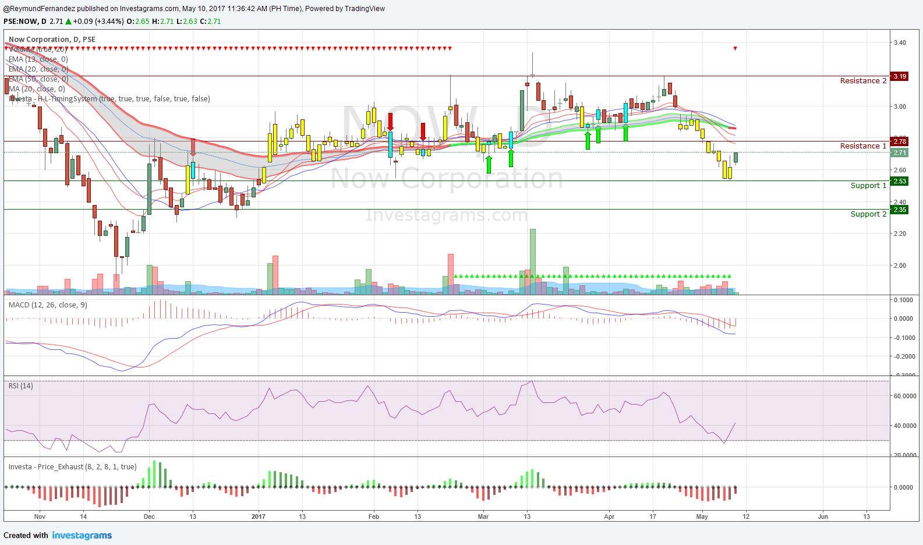
Task: Click the 'Feb' date axis label
Action: (374, 516)
